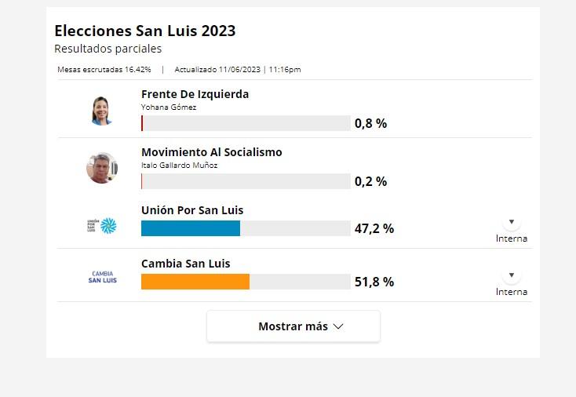Click the Unión Por San Luis logo
576x397 pixels.
[102, 226]
